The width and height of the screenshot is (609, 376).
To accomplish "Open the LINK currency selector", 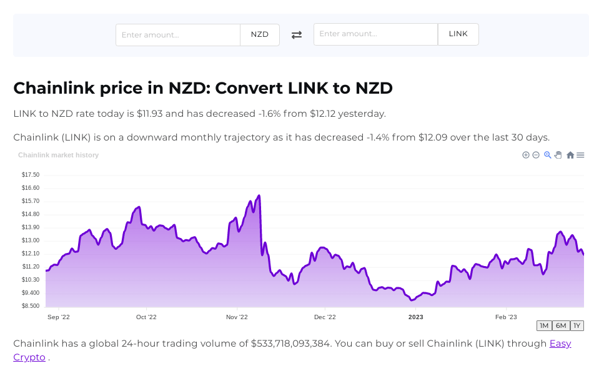I will coord(458,34).
